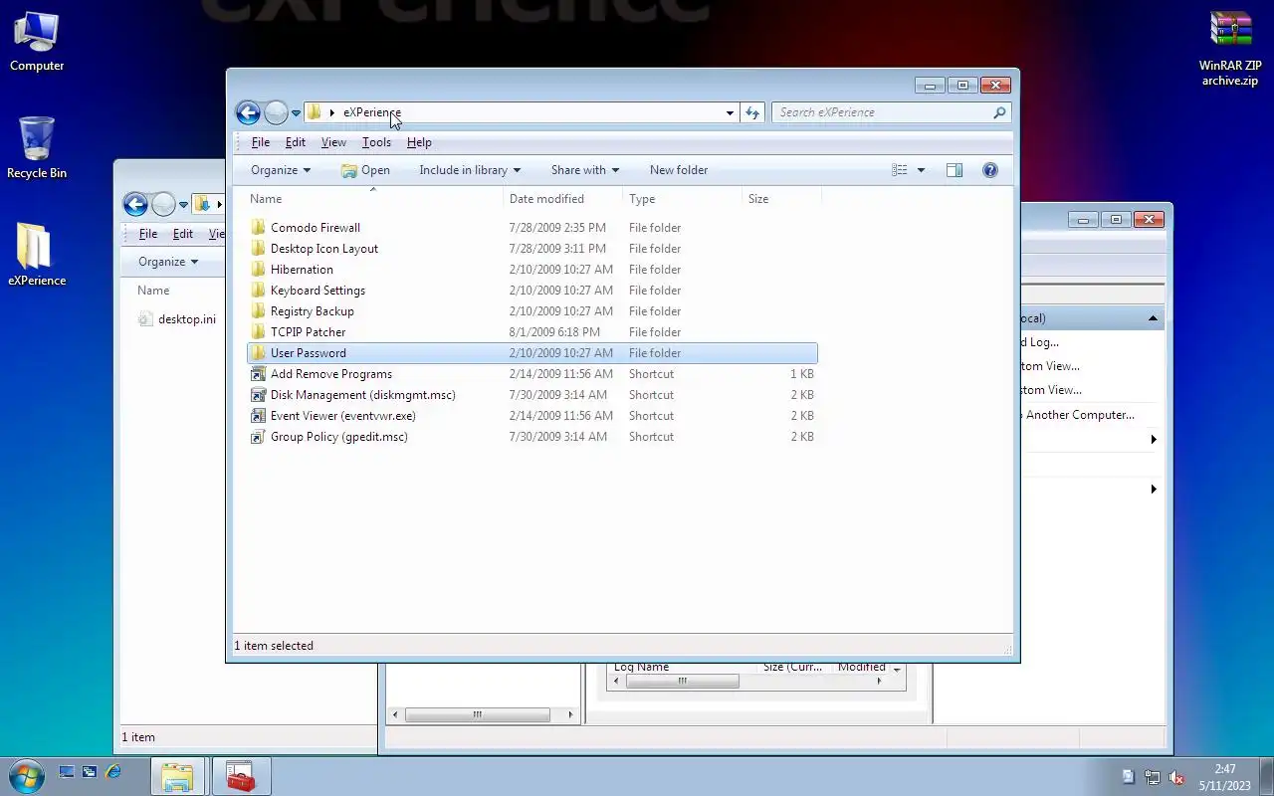Sort by the Type column header
The image size is (1274, 796).
[682, 199]
